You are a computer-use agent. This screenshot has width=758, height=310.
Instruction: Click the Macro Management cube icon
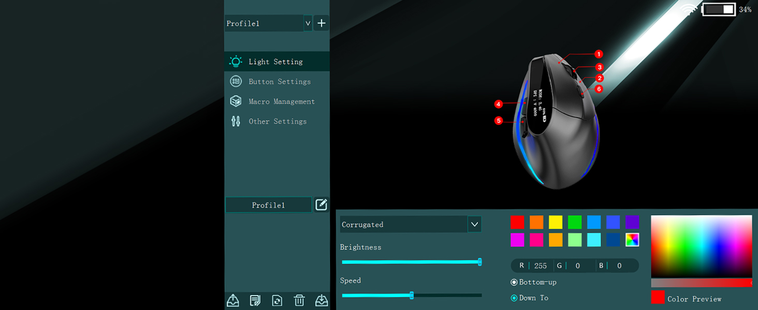coord(236,101)
